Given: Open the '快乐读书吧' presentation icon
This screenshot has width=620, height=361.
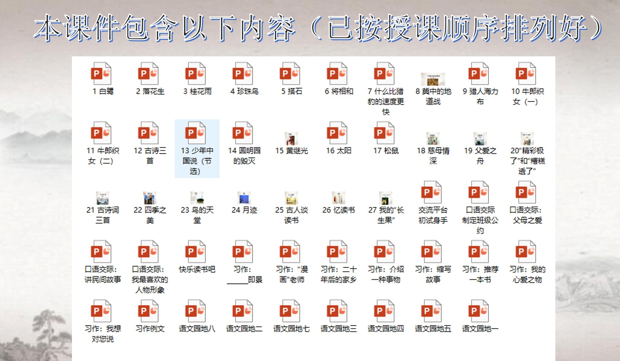Looking at the screenshot, I should [195, 252].
